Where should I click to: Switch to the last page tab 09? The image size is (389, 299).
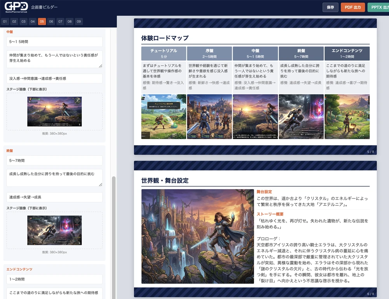pyautogui.click(x=78, y=21)
